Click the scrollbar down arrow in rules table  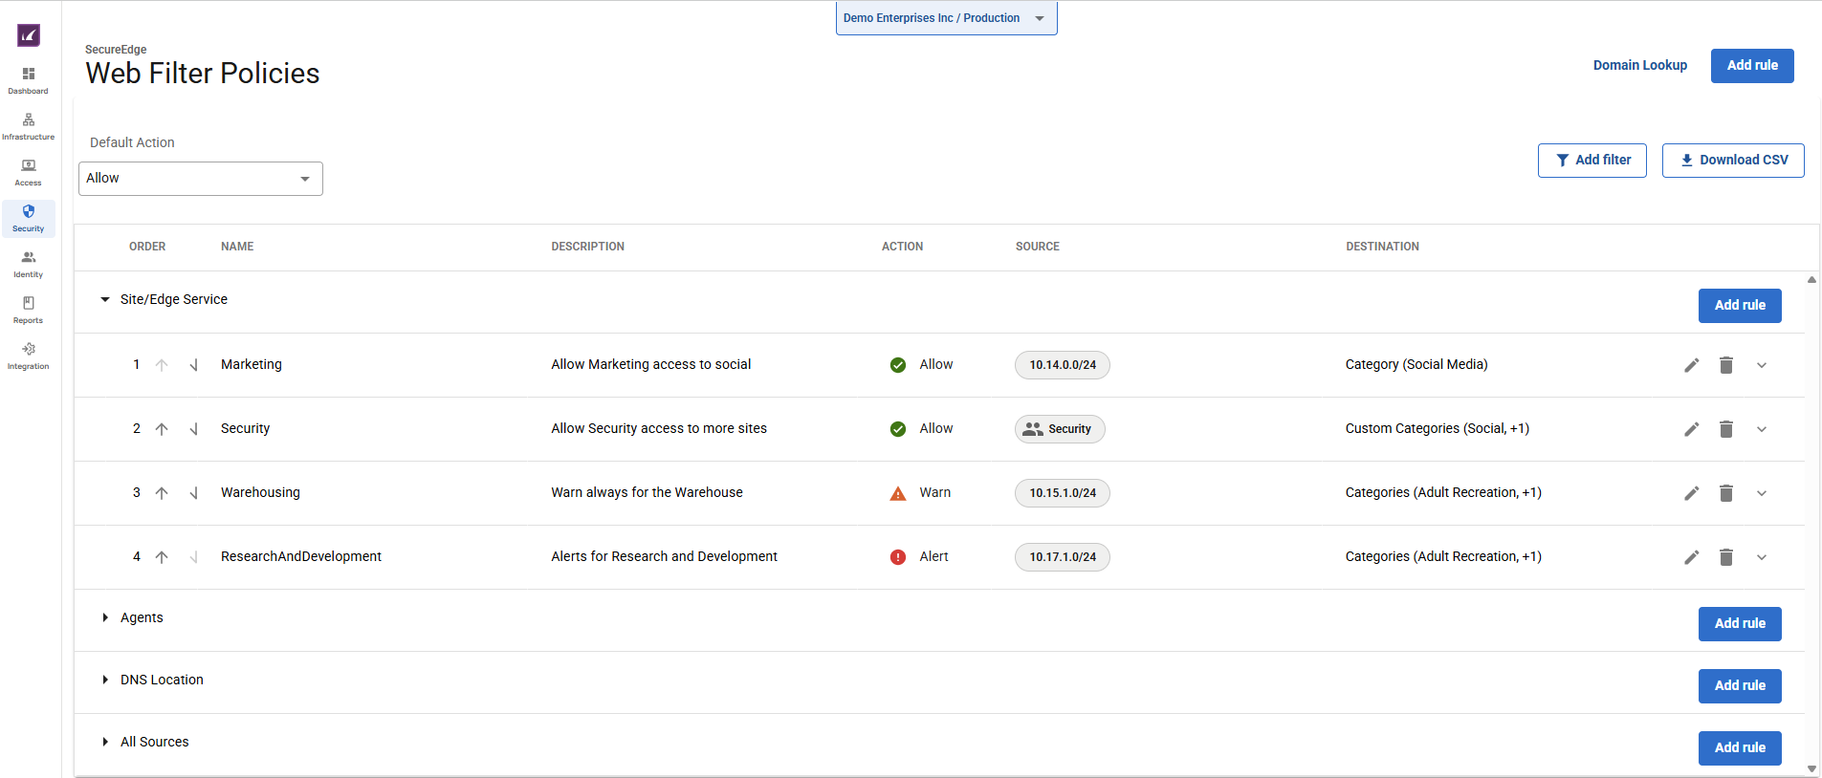(x=1811, y=768)
